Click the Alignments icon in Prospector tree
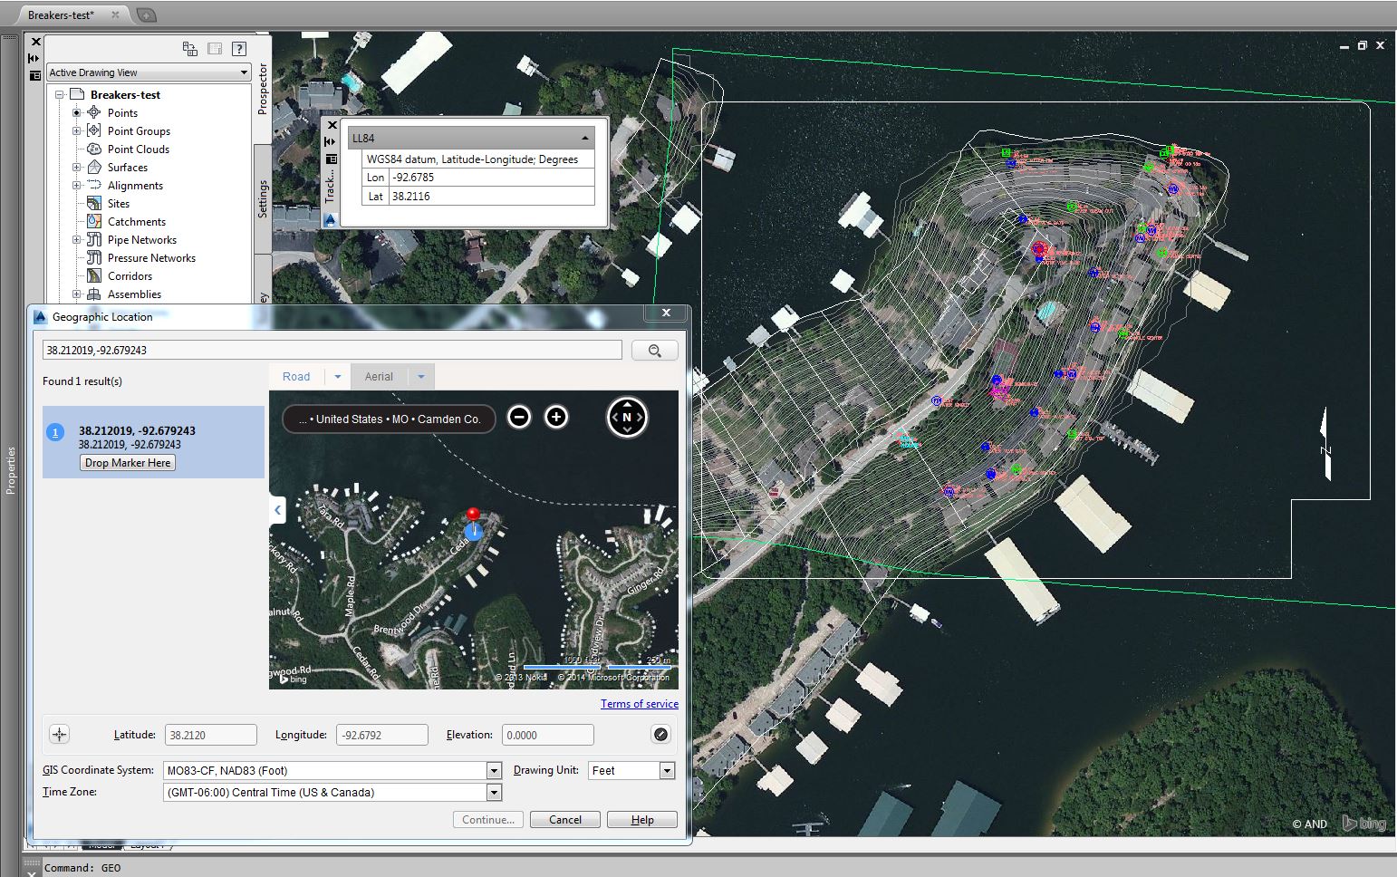The height and width of the screenshot is (877, 1397). [x=93, y=185]
